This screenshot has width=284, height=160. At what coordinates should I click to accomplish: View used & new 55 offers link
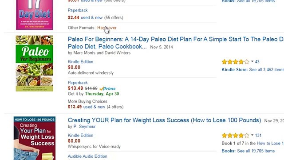point(92,18)
